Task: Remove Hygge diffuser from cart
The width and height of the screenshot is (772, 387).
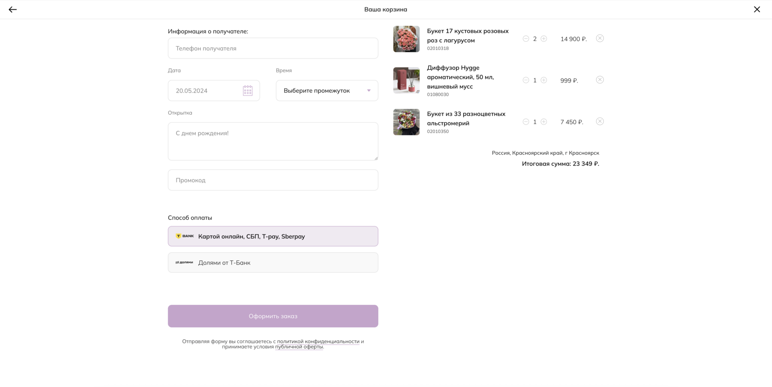Action: pyautogui.click(x=600, y=80)
